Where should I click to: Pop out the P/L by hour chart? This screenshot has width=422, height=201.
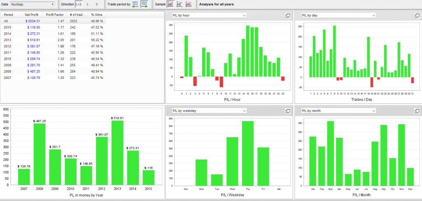coord(288,16)
